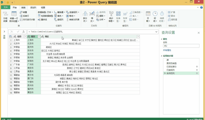Click 对行进行计数 (Count Rows)

(27, 20)
